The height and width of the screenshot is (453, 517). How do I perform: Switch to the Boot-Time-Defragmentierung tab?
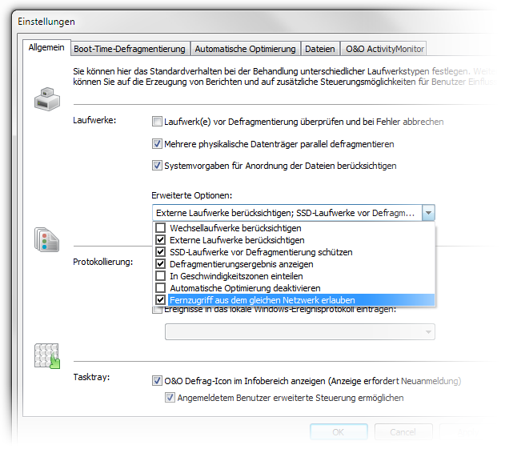tap(130, 49)
